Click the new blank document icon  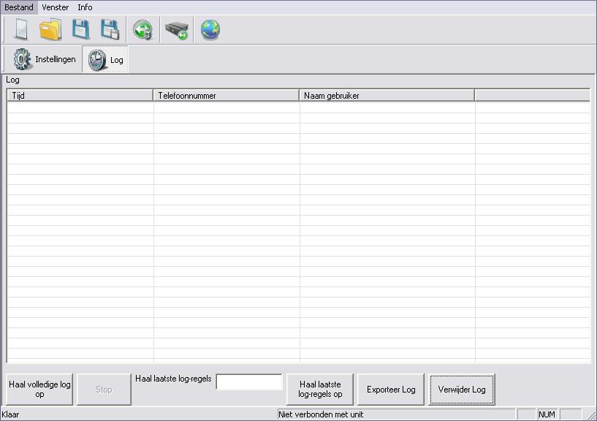pyautogui.click(x=20, y=30)
